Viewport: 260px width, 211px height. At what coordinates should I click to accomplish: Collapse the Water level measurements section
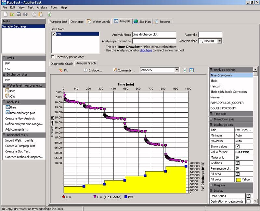tap(4, 85)
